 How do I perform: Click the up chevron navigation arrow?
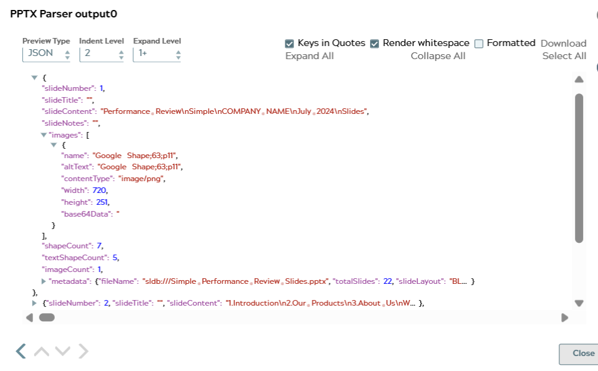coord(42,351)
